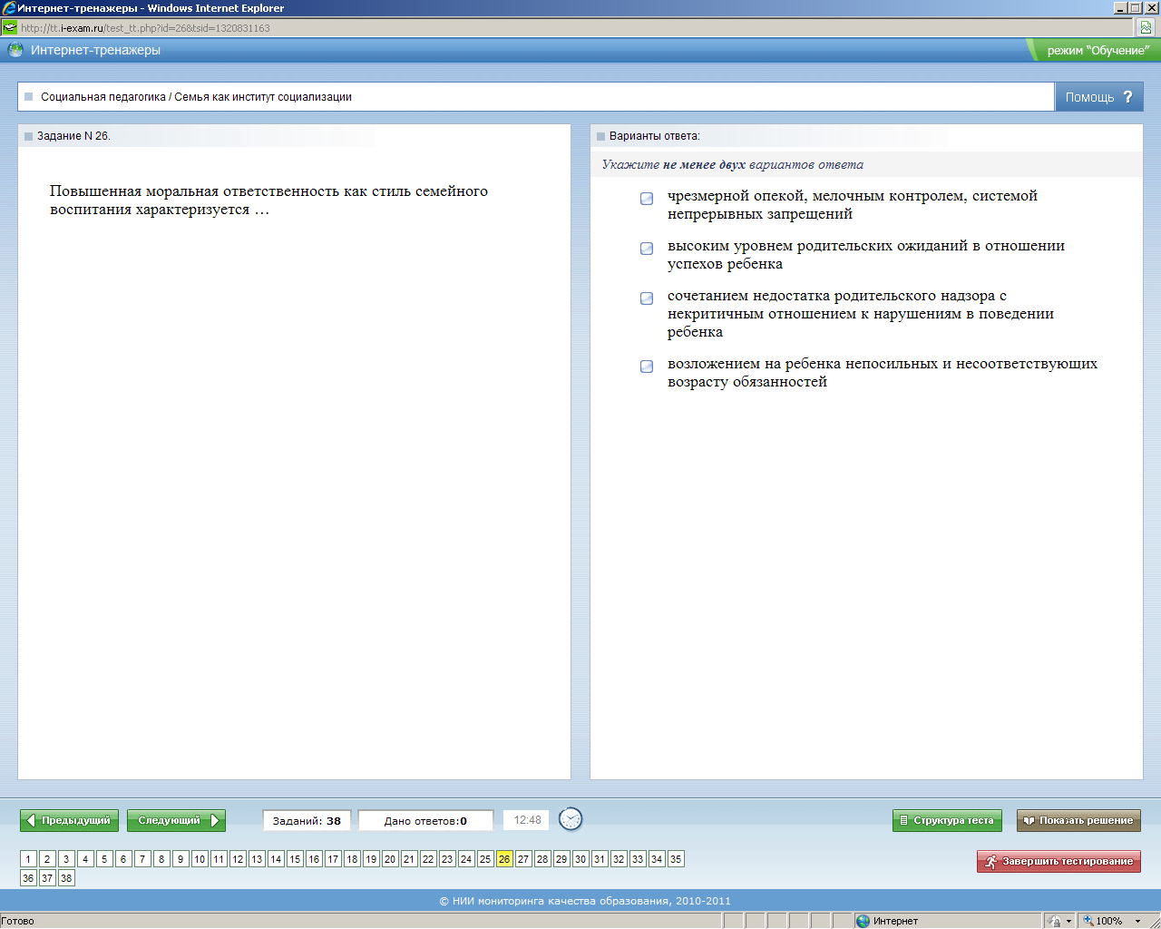The image size is (1161, 929).
Task: Check option 'чрезмерной опекой, мелочным контролем'
Action: pyautogui.click(x=647, y=199)
